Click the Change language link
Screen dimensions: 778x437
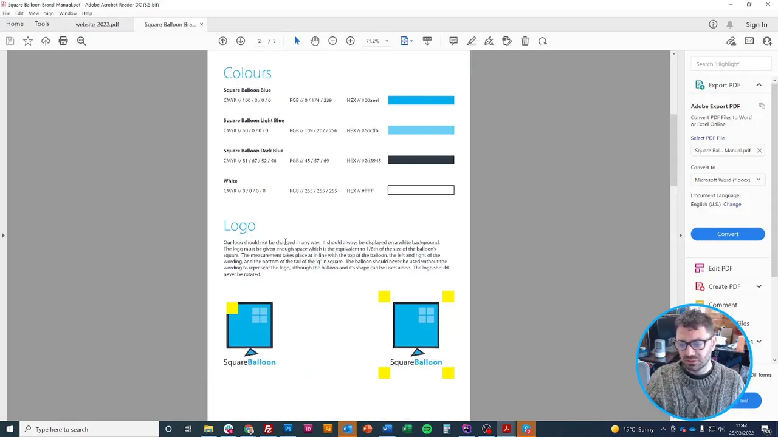(x=732, y=204)
